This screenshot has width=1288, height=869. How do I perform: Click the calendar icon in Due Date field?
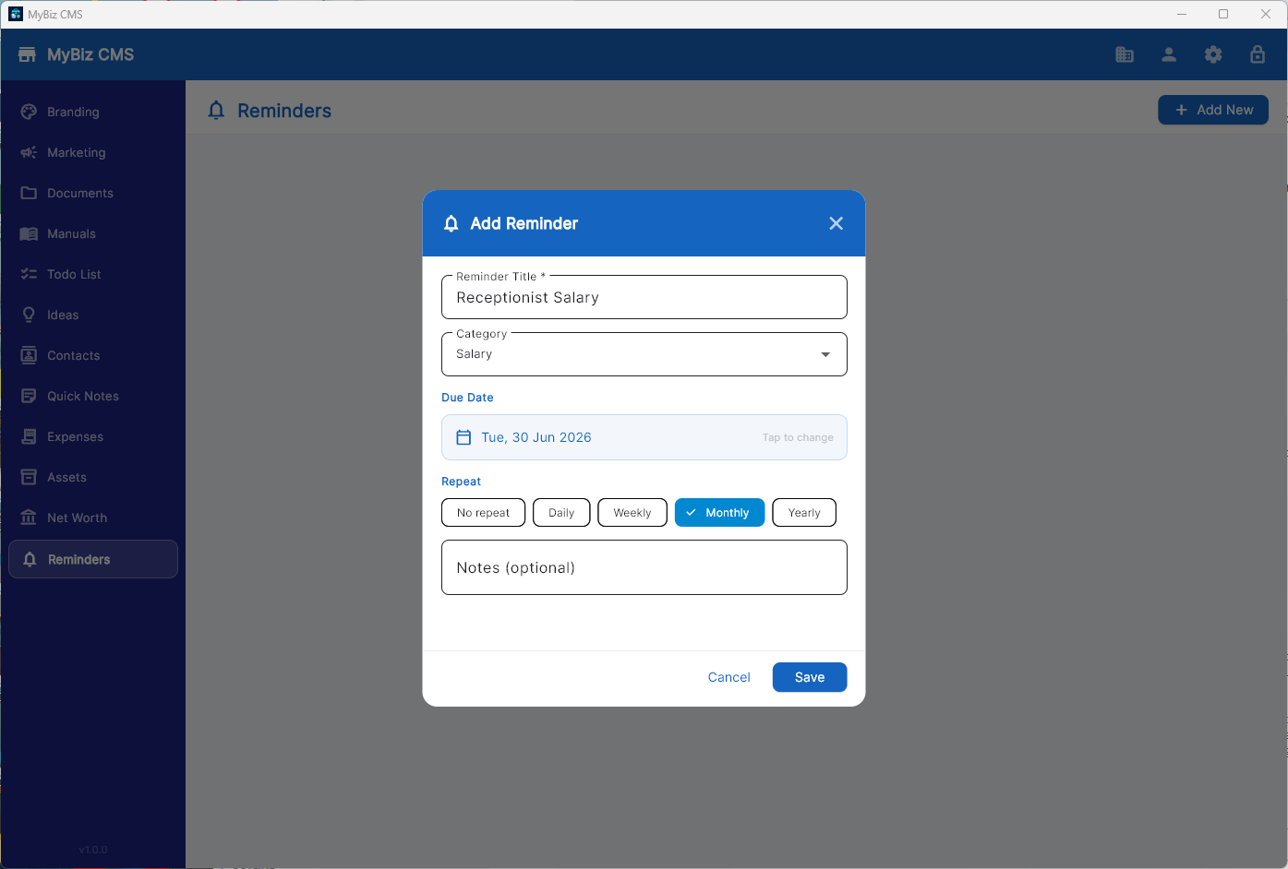tap(463, 437)
